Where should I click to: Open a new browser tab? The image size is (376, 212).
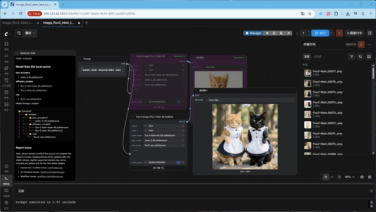click(x=63, y=4)
